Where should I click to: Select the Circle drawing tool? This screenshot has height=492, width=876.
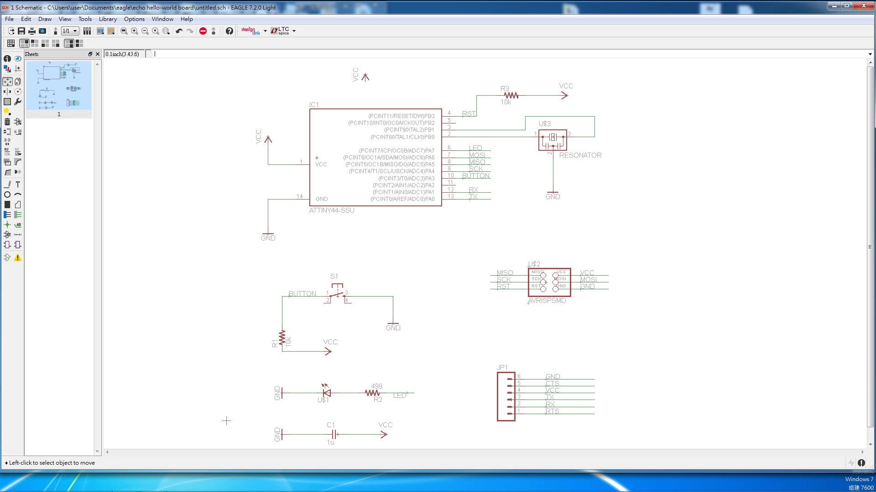click(x=7, y=195)
